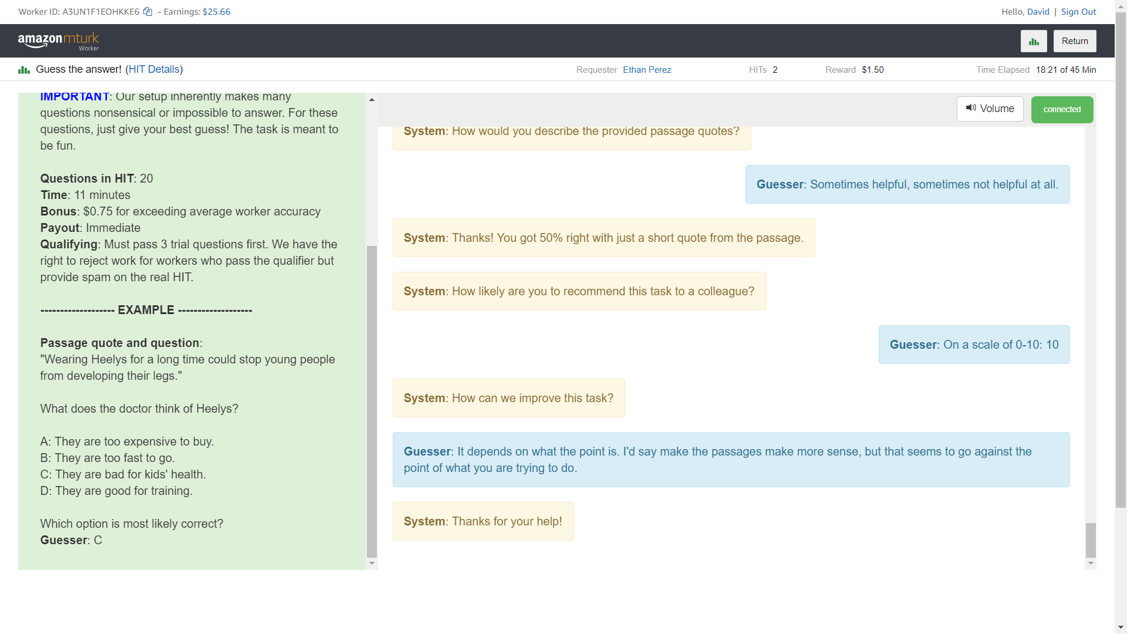Click the Amazon MTurk Worker logo
This screenshot has width=1127, height=634.
[58, 41]
